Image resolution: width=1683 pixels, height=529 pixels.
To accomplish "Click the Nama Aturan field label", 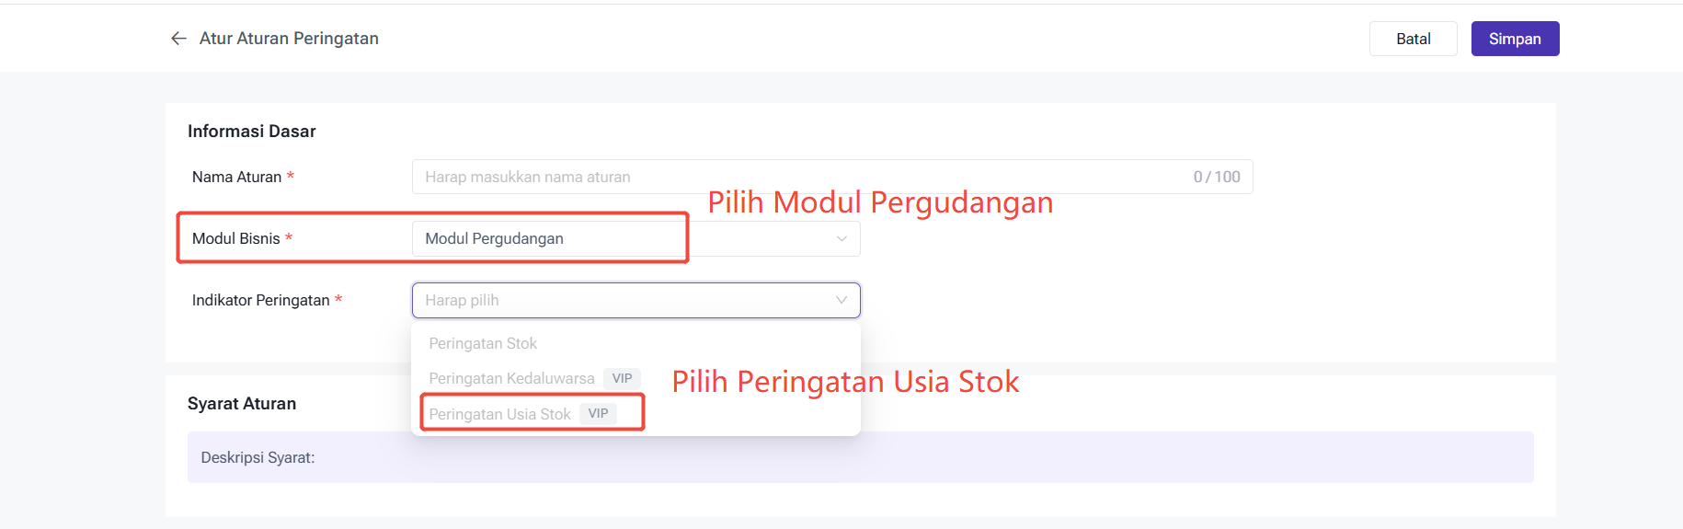I will (236, 178).
